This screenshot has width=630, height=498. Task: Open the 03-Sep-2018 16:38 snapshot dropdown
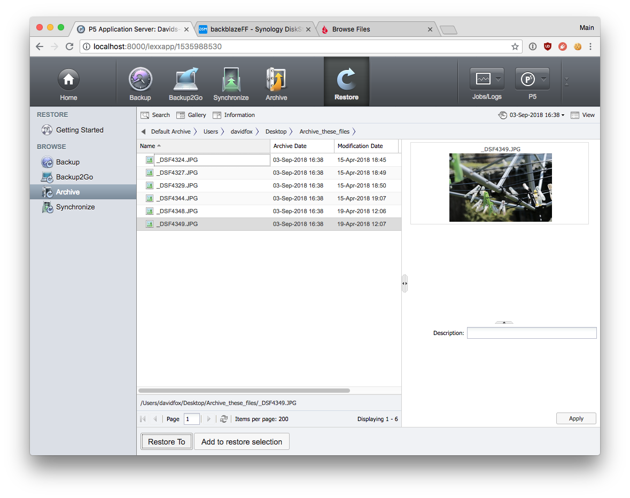point(532,115)
